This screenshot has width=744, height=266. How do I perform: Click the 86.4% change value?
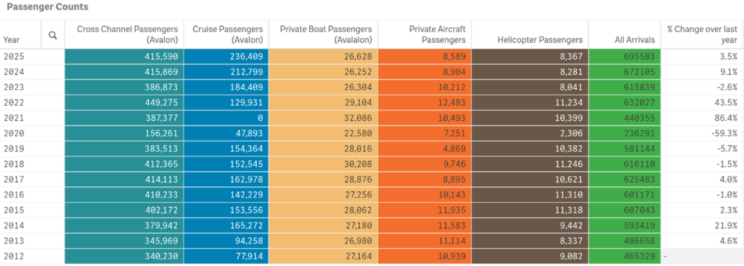pos(725,118)
